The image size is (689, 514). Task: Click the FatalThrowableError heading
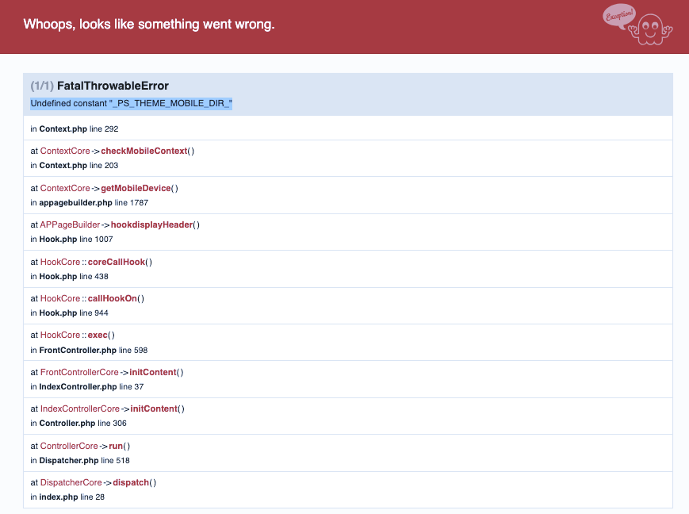113,86
